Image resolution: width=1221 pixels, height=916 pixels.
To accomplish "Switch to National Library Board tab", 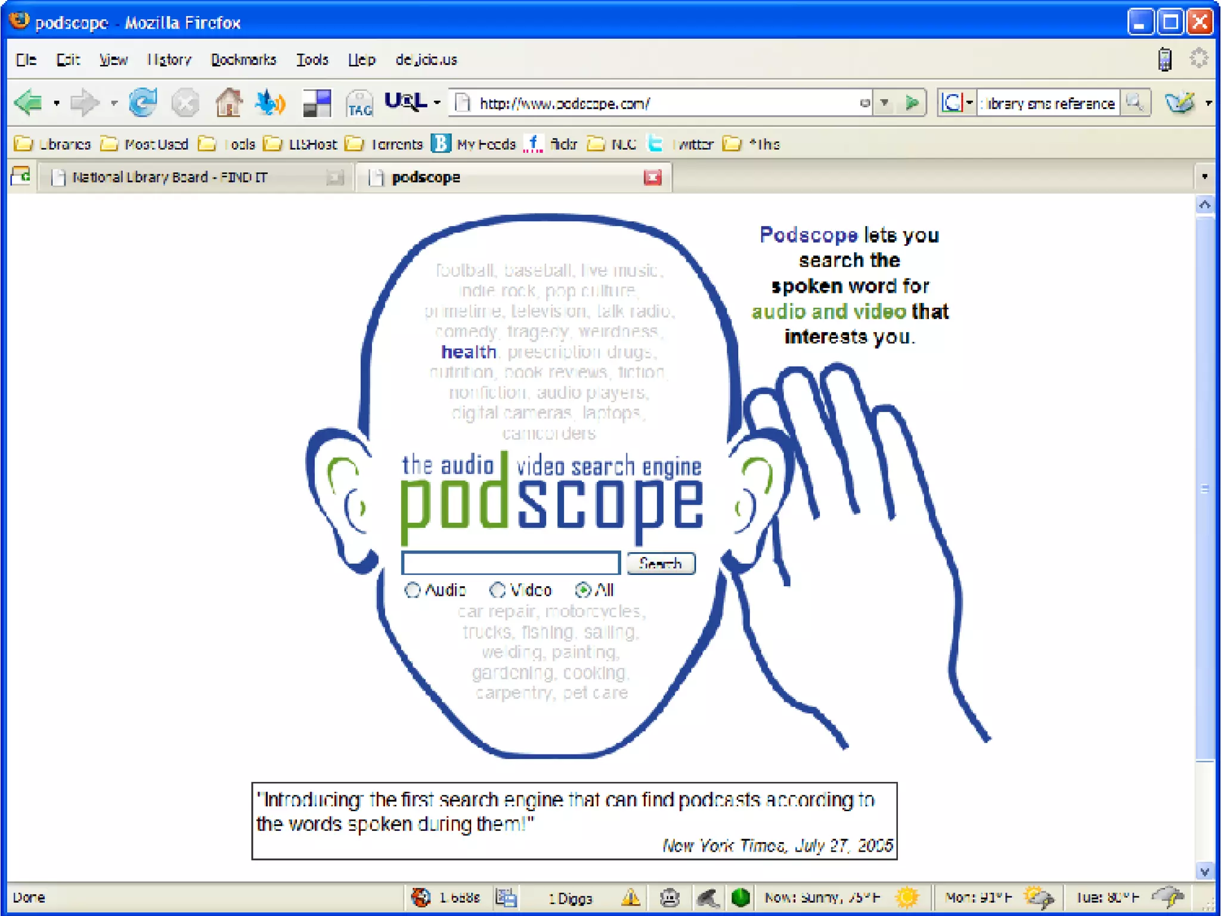I will (170, 177).
